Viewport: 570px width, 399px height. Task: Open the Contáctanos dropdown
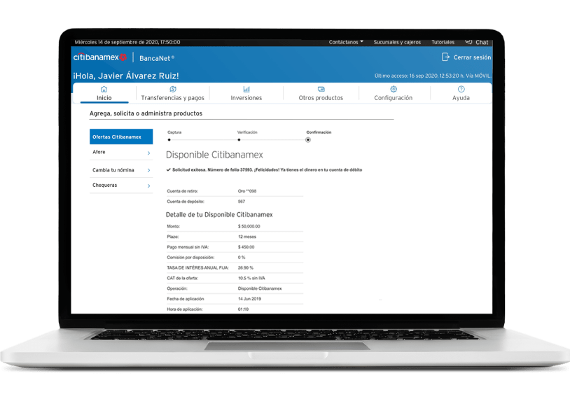tap(346, 42)
